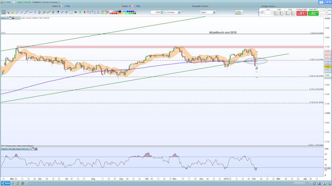This screenshot has width=332, height=186.
Task: Select the eraser tool in toolbar
Action: 17,12
